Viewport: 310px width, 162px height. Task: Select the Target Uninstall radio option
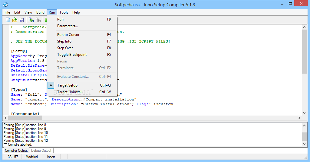(x=82, y=92)
